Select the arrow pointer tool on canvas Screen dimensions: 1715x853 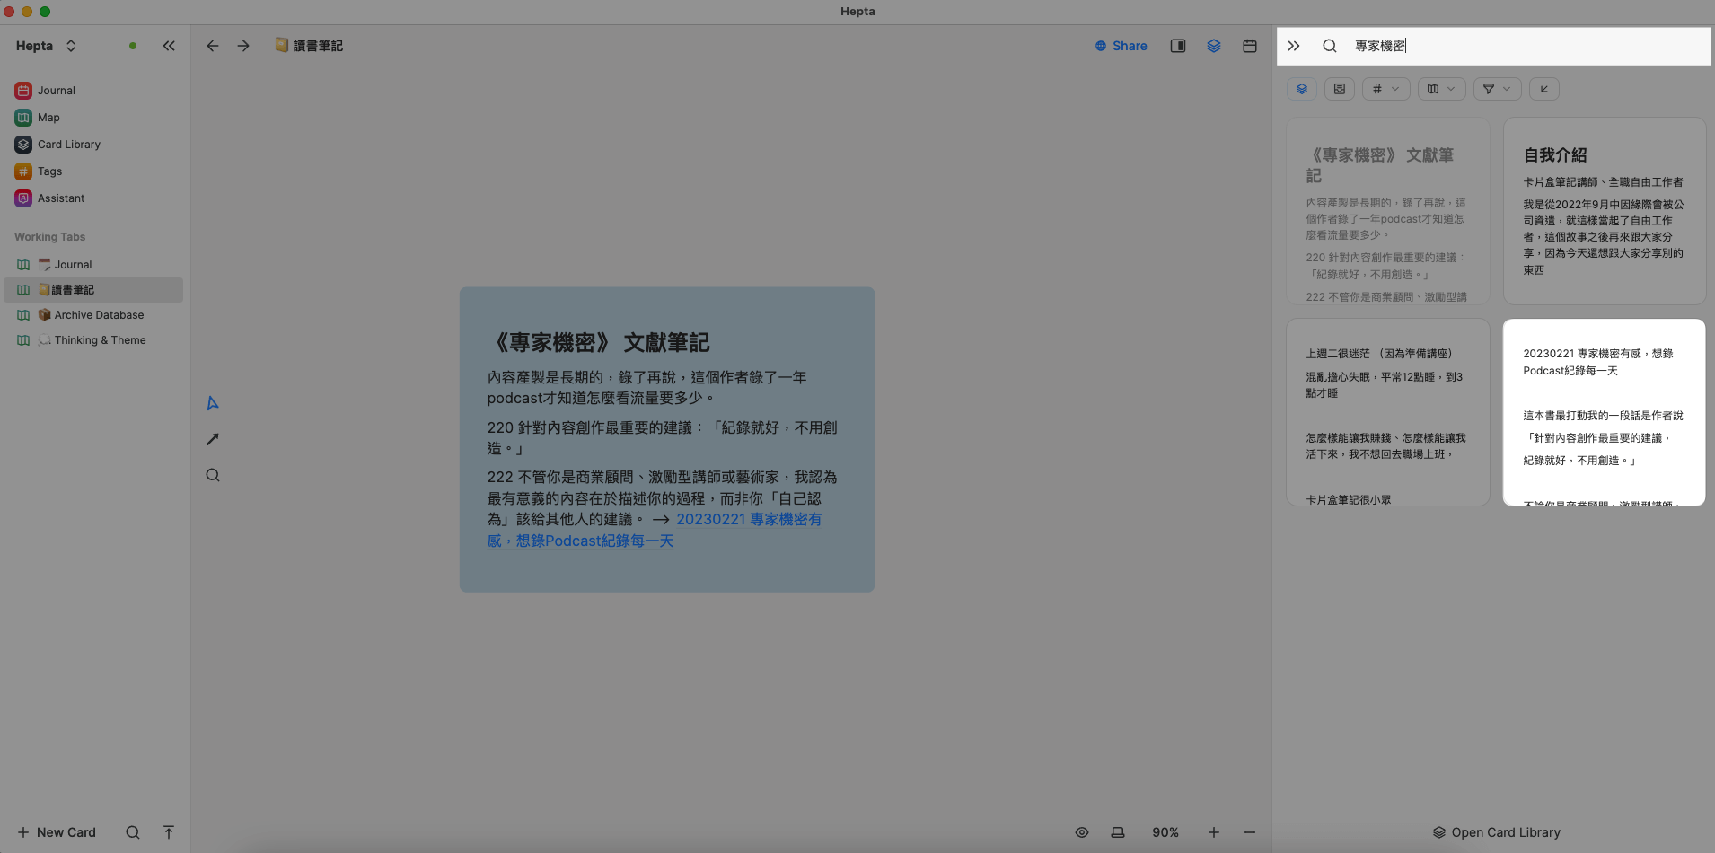(213, 403)
